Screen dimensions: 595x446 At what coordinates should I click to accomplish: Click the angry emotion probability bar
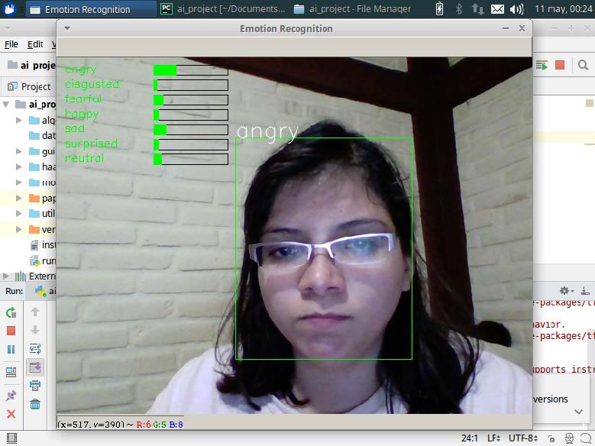click(190, 70)
